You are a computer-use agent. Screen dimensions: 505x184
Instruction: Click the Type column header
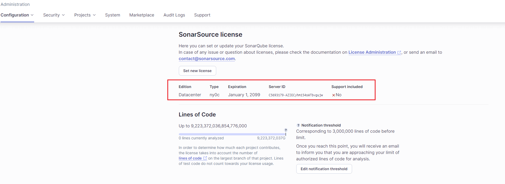click(214, 87)
